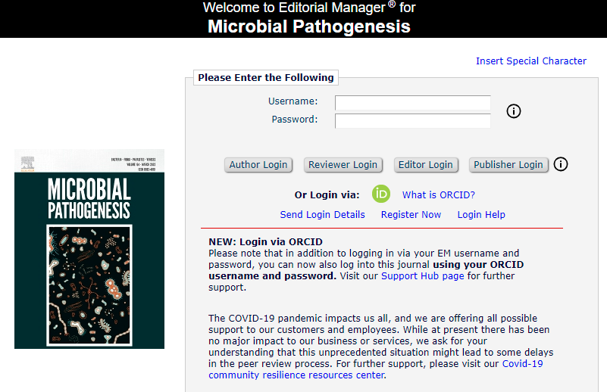607x392 pixels.
Task: Go to the Register Now link
Action: point(411,214)
